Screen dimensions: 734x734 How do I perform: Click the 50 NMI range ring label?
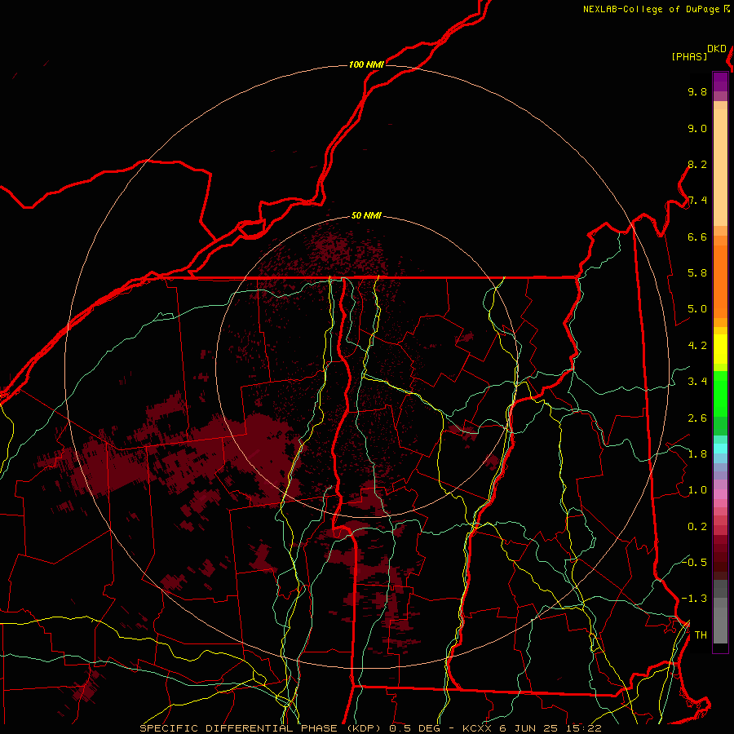pyautogui.click(x=366, y=216)
